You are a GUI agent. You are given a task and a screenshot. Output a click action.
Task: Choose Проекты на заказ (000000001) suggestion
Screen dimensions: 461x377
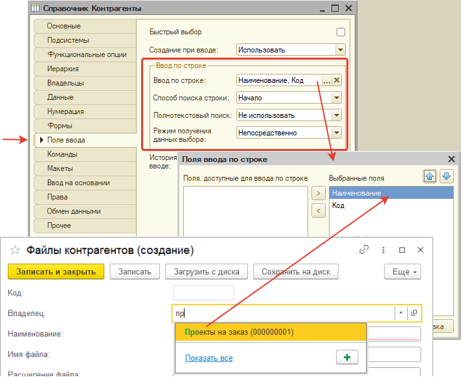(x=271, y=332)
